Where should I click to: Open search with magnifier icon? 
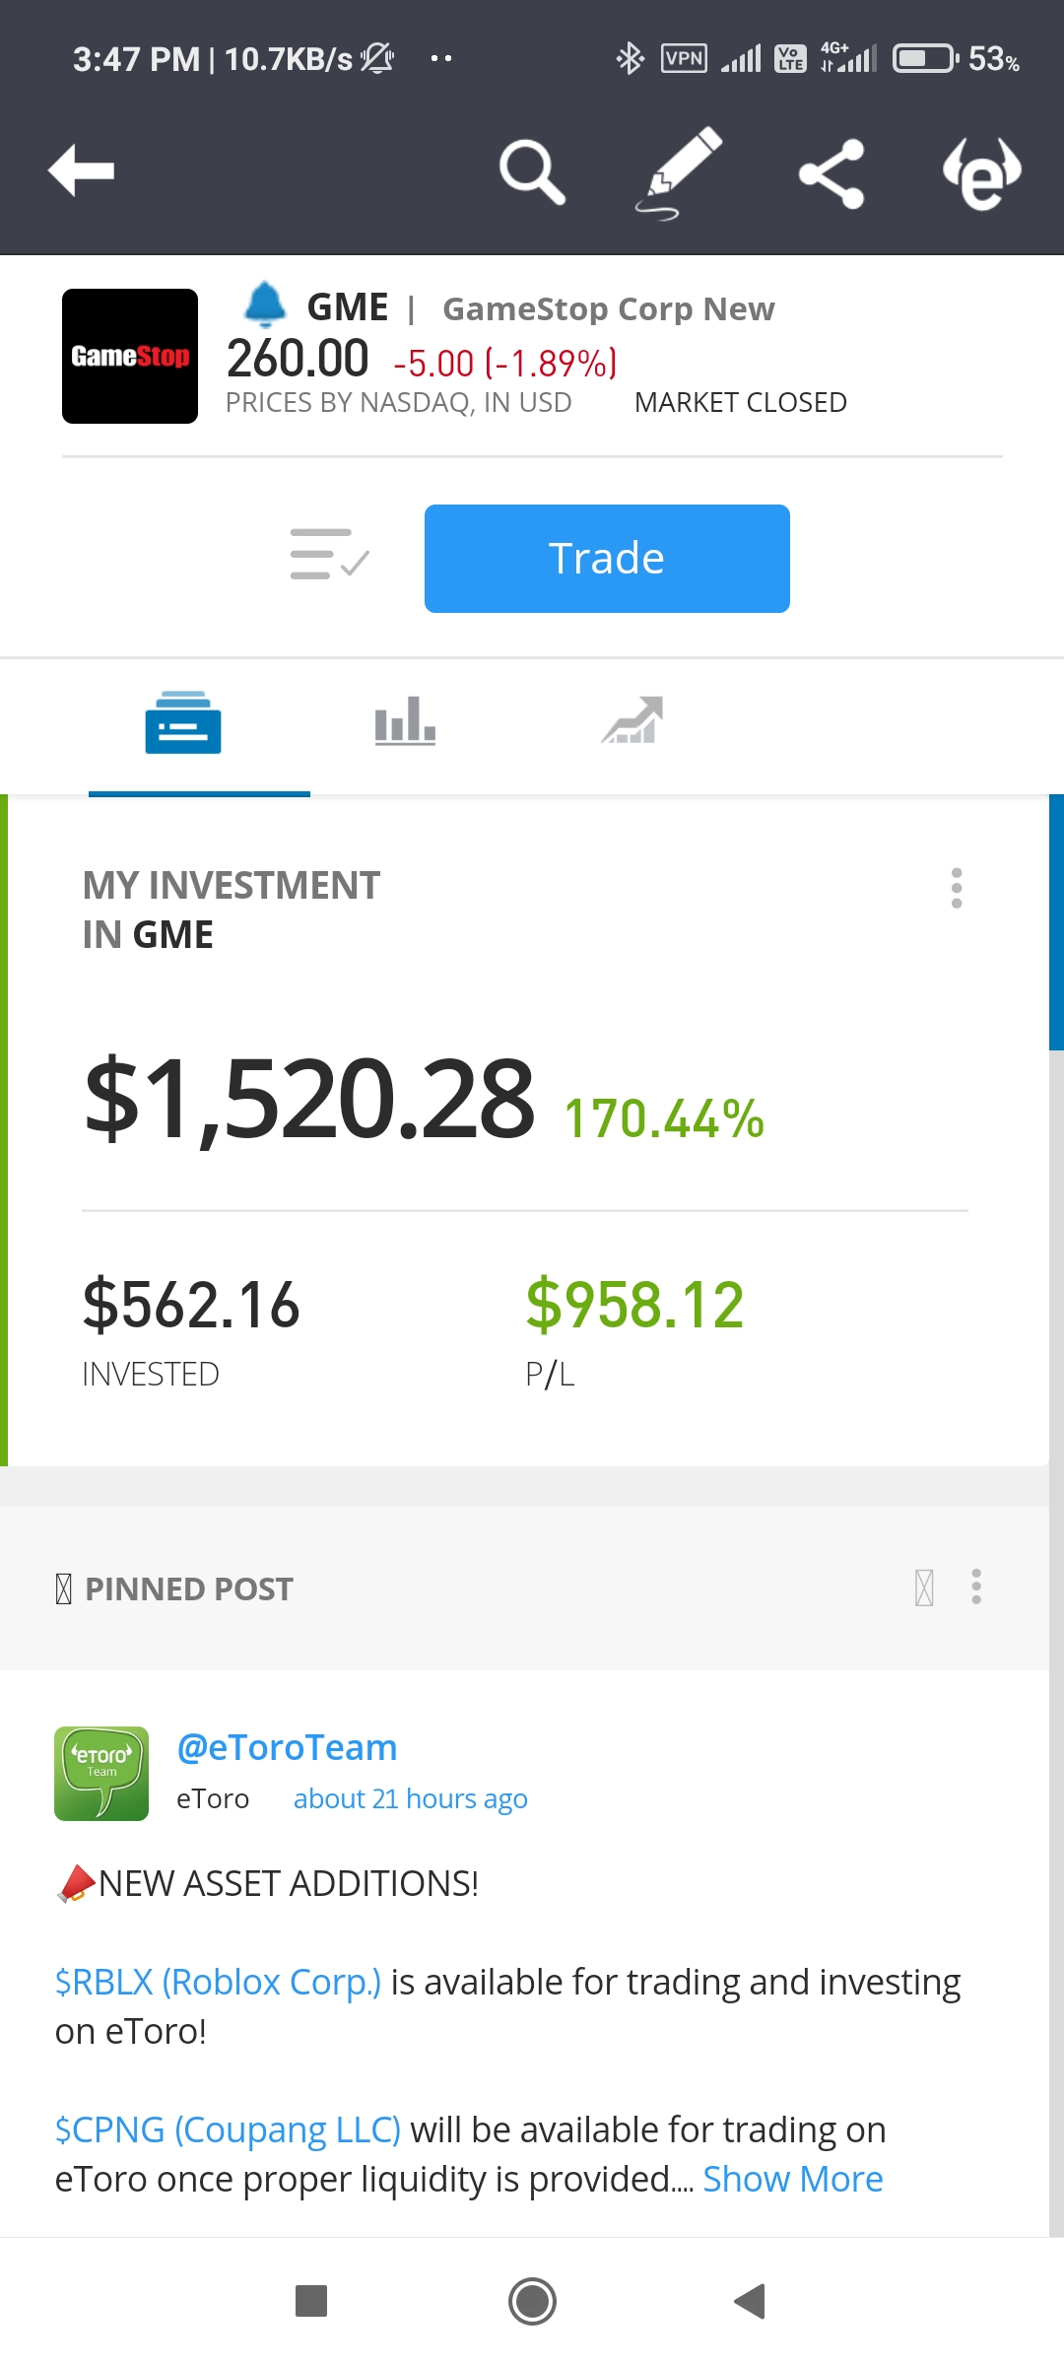tap(532, 171)
